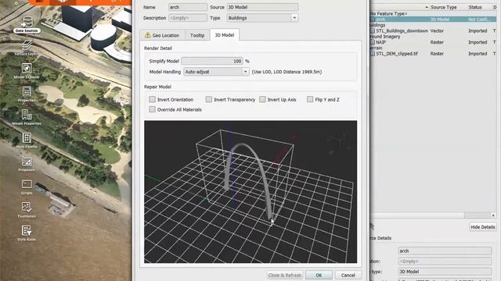The image size is (501, 281).
Task: Click the Description field in dialog
Action: coord(188,18)
